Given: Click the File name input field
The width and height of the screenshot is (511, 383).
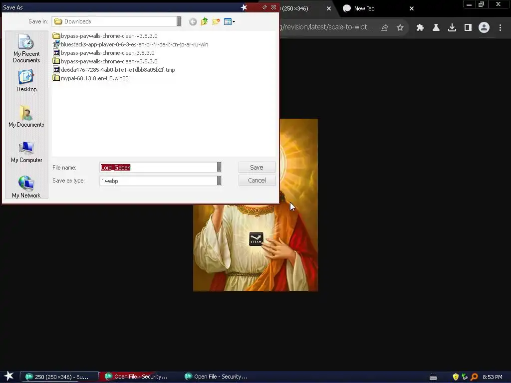Looking at the screenshot, I should tap(158, 167).
